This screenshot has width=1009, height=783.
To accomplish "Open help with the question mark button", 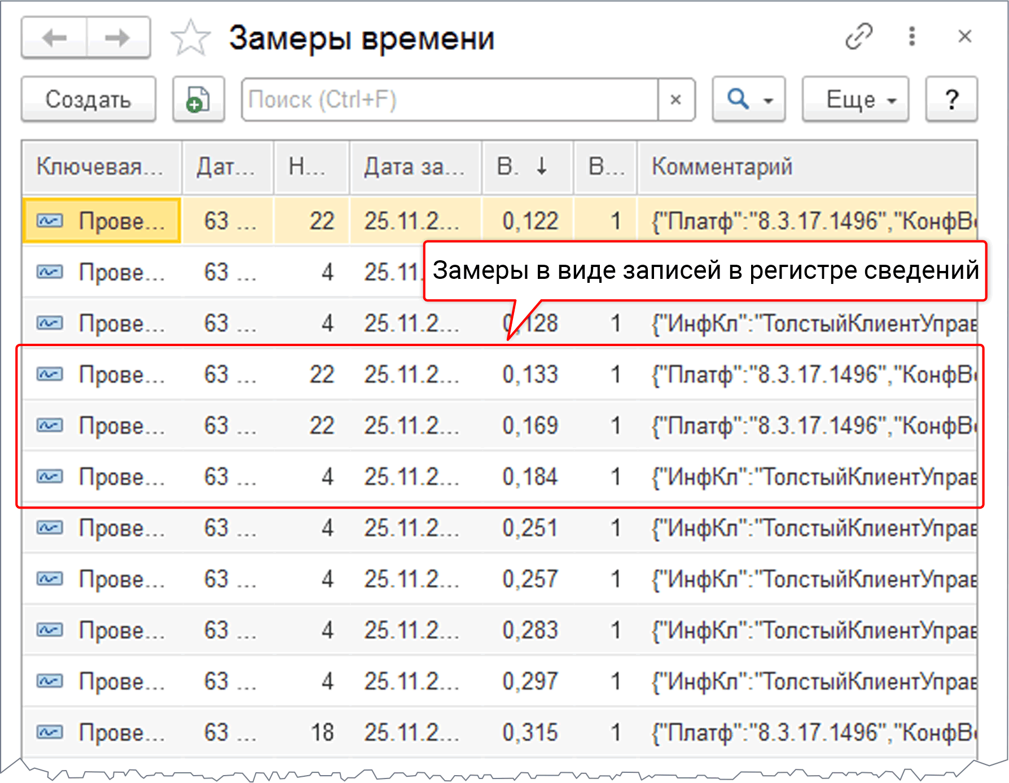I will tap(951, 100).
